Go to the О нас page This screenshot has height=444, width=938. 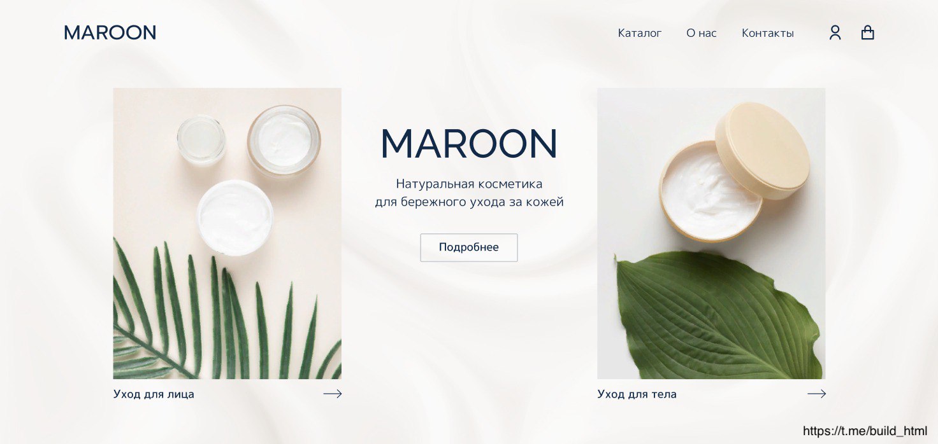[702, 33]
